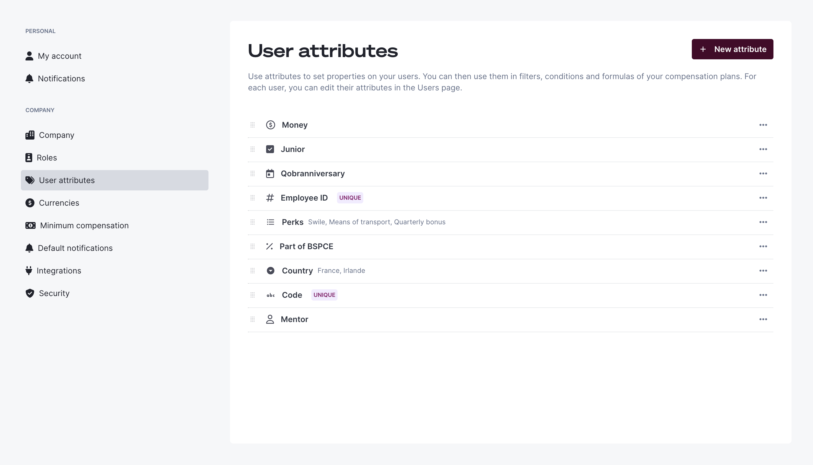Navigate to Integrations
Viewport: 813px width, 465px height.
115,271
